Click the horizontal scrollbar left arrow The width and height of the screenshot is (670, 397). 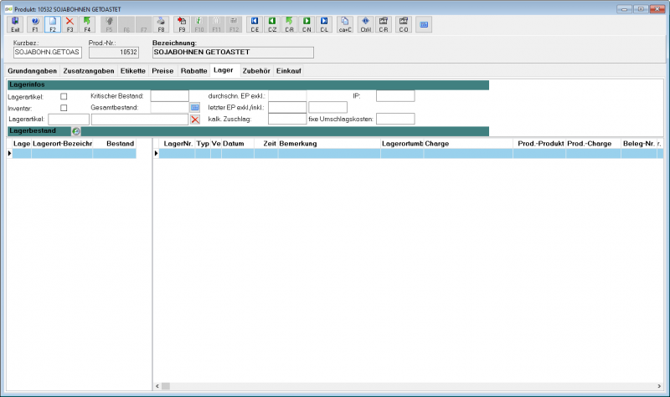(x=157, y=386)
